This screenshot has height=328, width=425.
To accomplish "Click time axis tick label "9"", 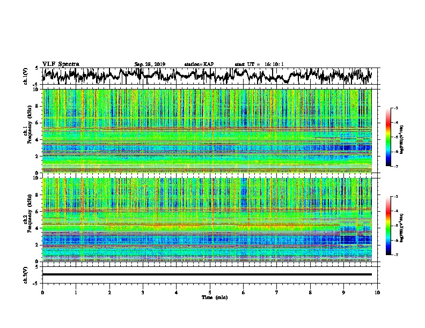I will [343, 292].
